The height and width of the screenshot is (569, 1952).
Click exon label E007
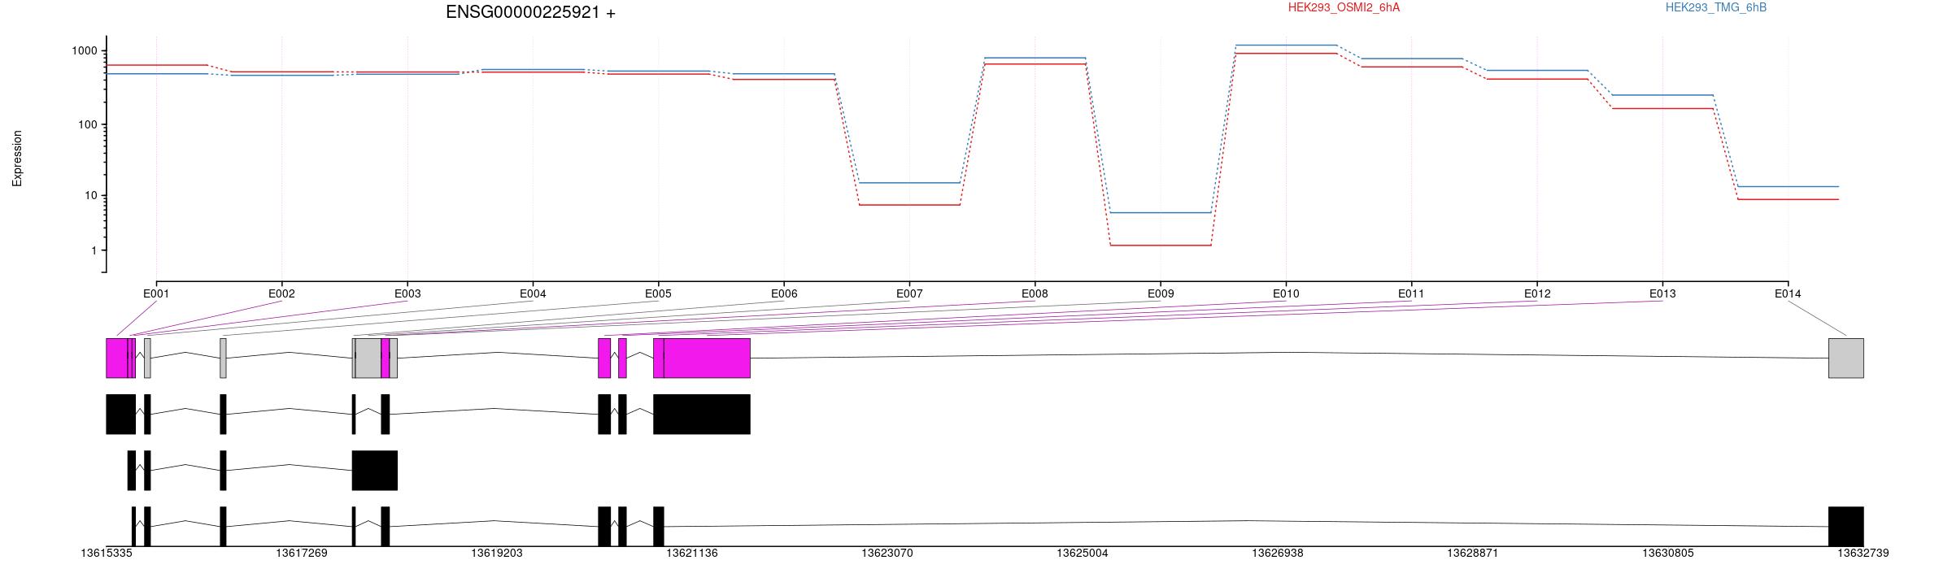[909, 293]
